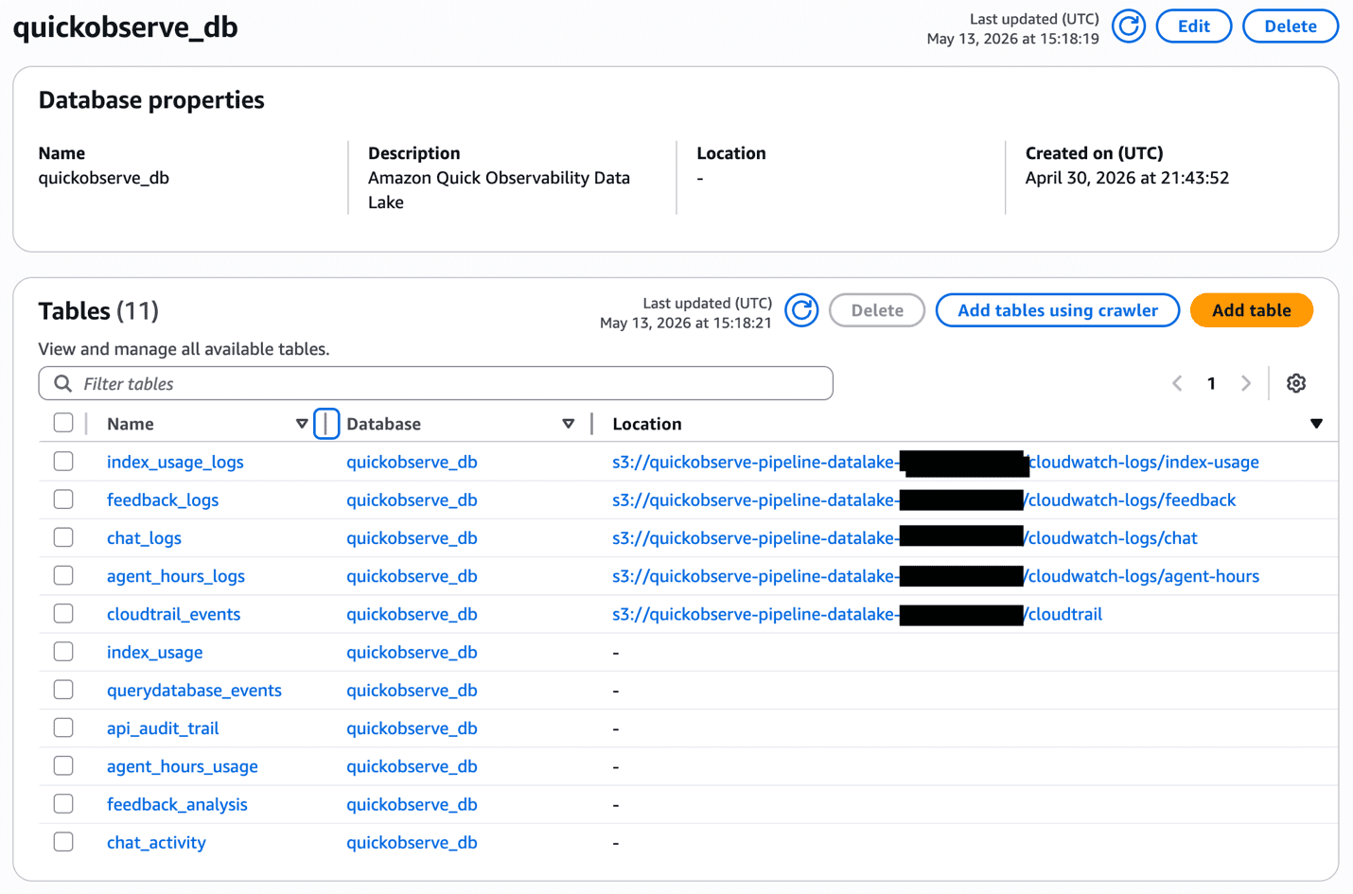This screenshot has height=894, width=1353.
Task: Sort by the Location column arrow
Action: coord(1316,424)
